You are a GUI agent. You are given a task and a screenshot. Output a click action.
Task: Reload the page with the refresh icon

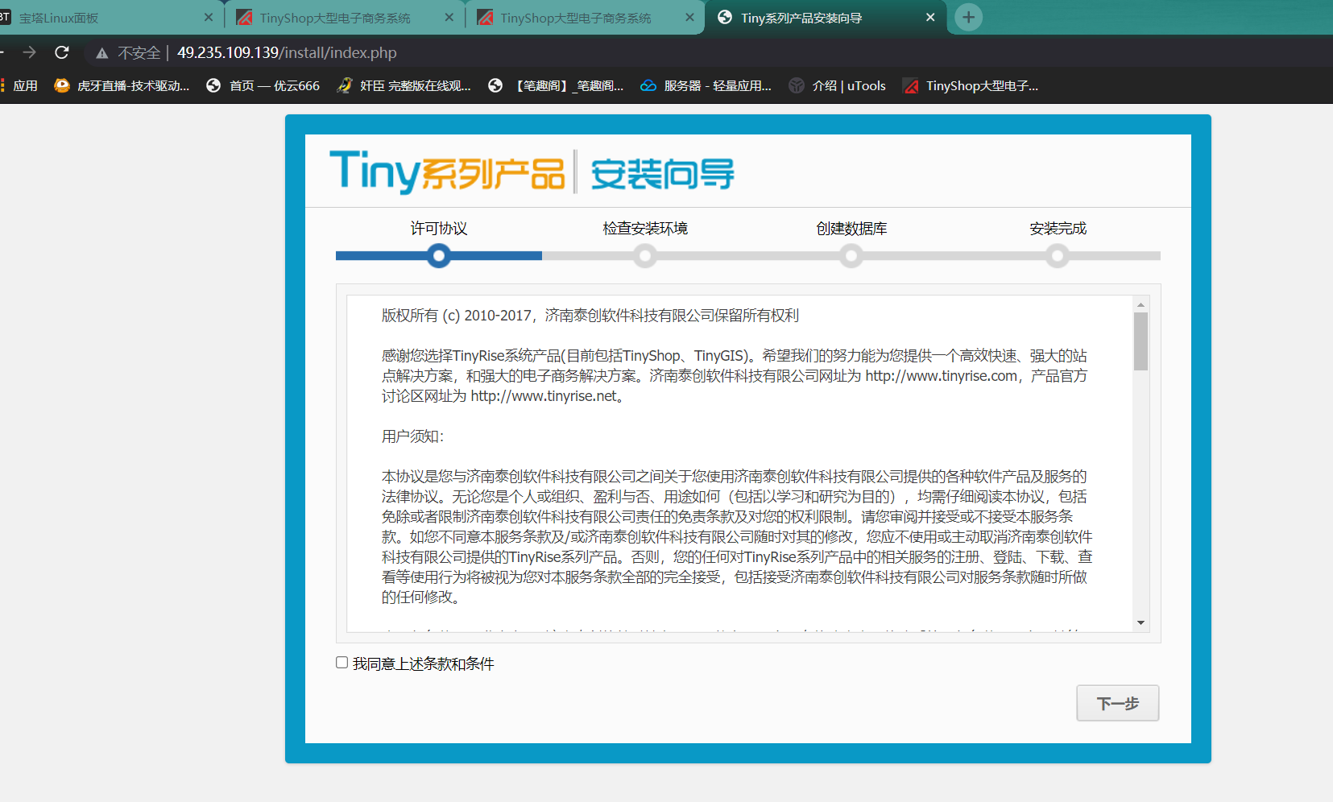[62, 52]
